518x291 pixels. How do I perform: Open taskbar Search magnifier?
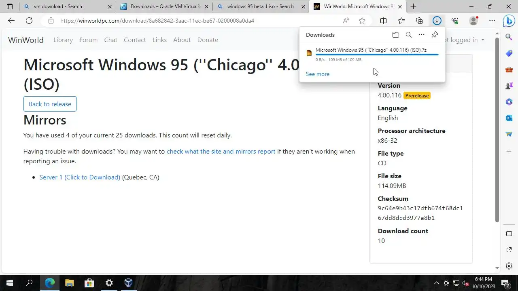coord(29,283)
